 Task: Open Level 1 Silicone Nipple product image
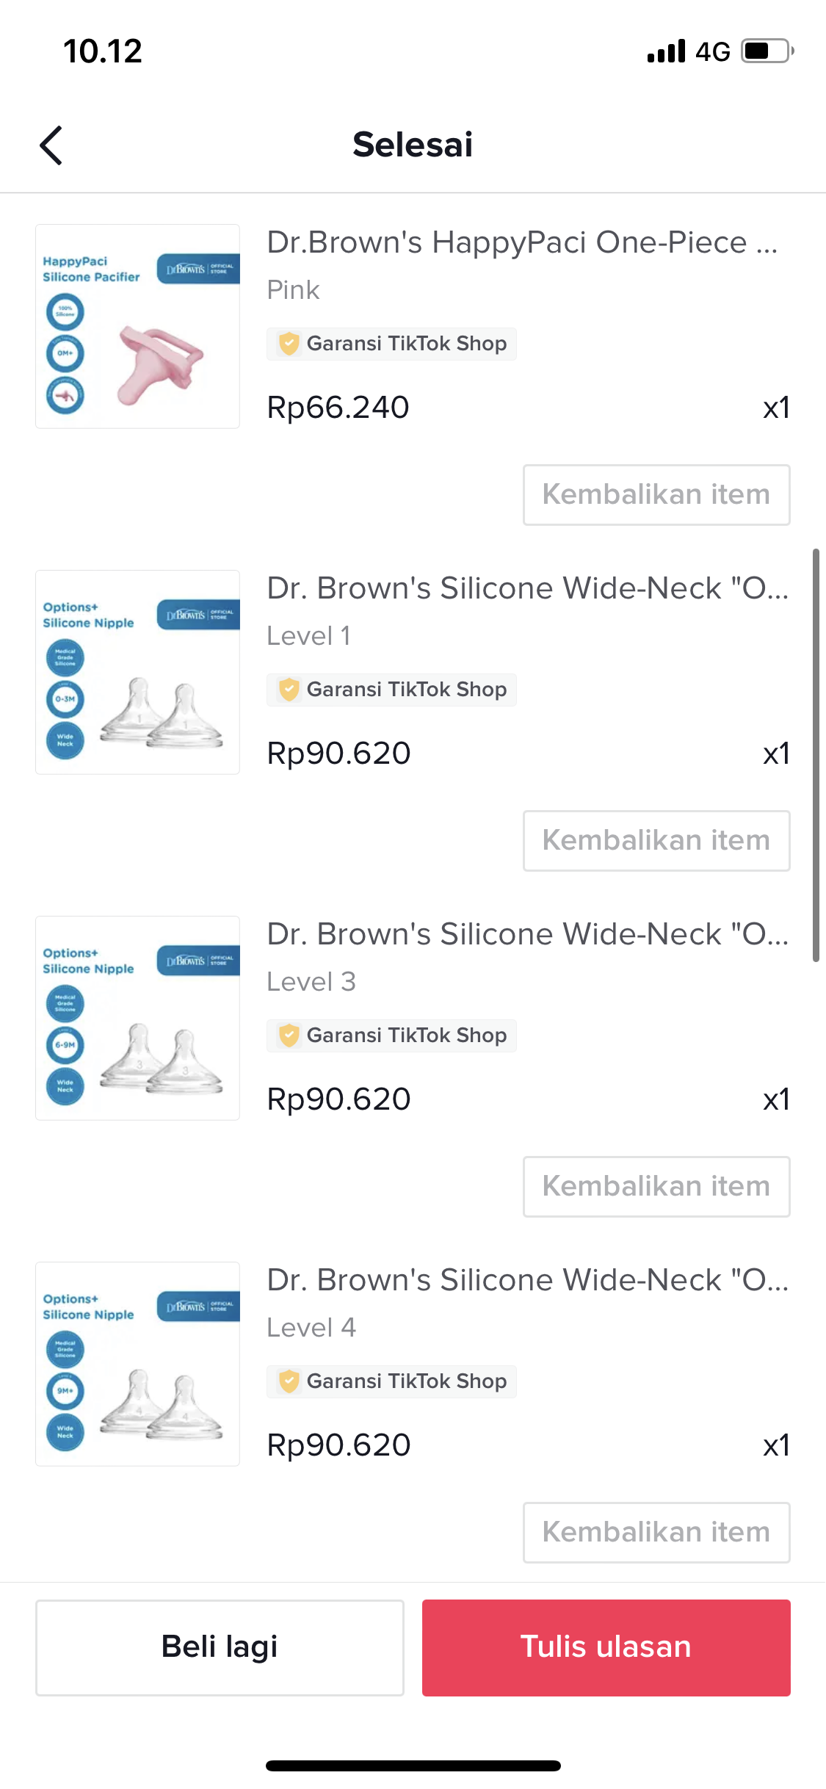click(x=138, y=672)
